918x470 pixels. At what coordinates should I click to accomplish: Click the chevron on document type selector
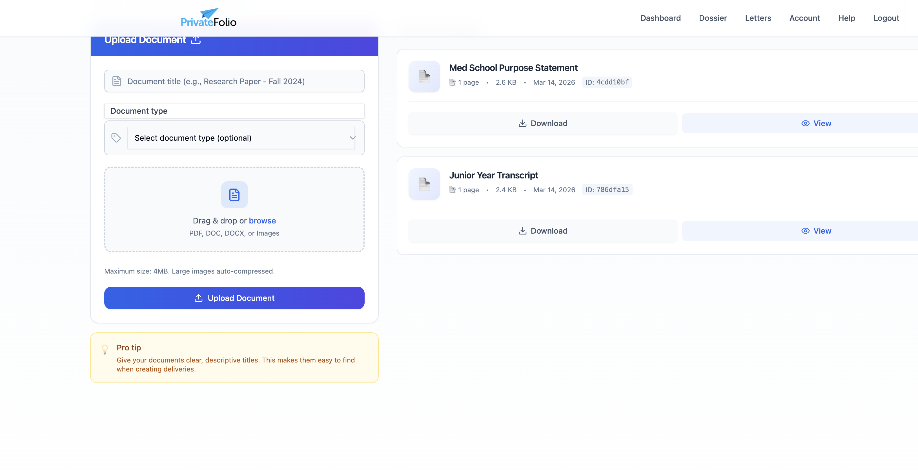[352, 138]
